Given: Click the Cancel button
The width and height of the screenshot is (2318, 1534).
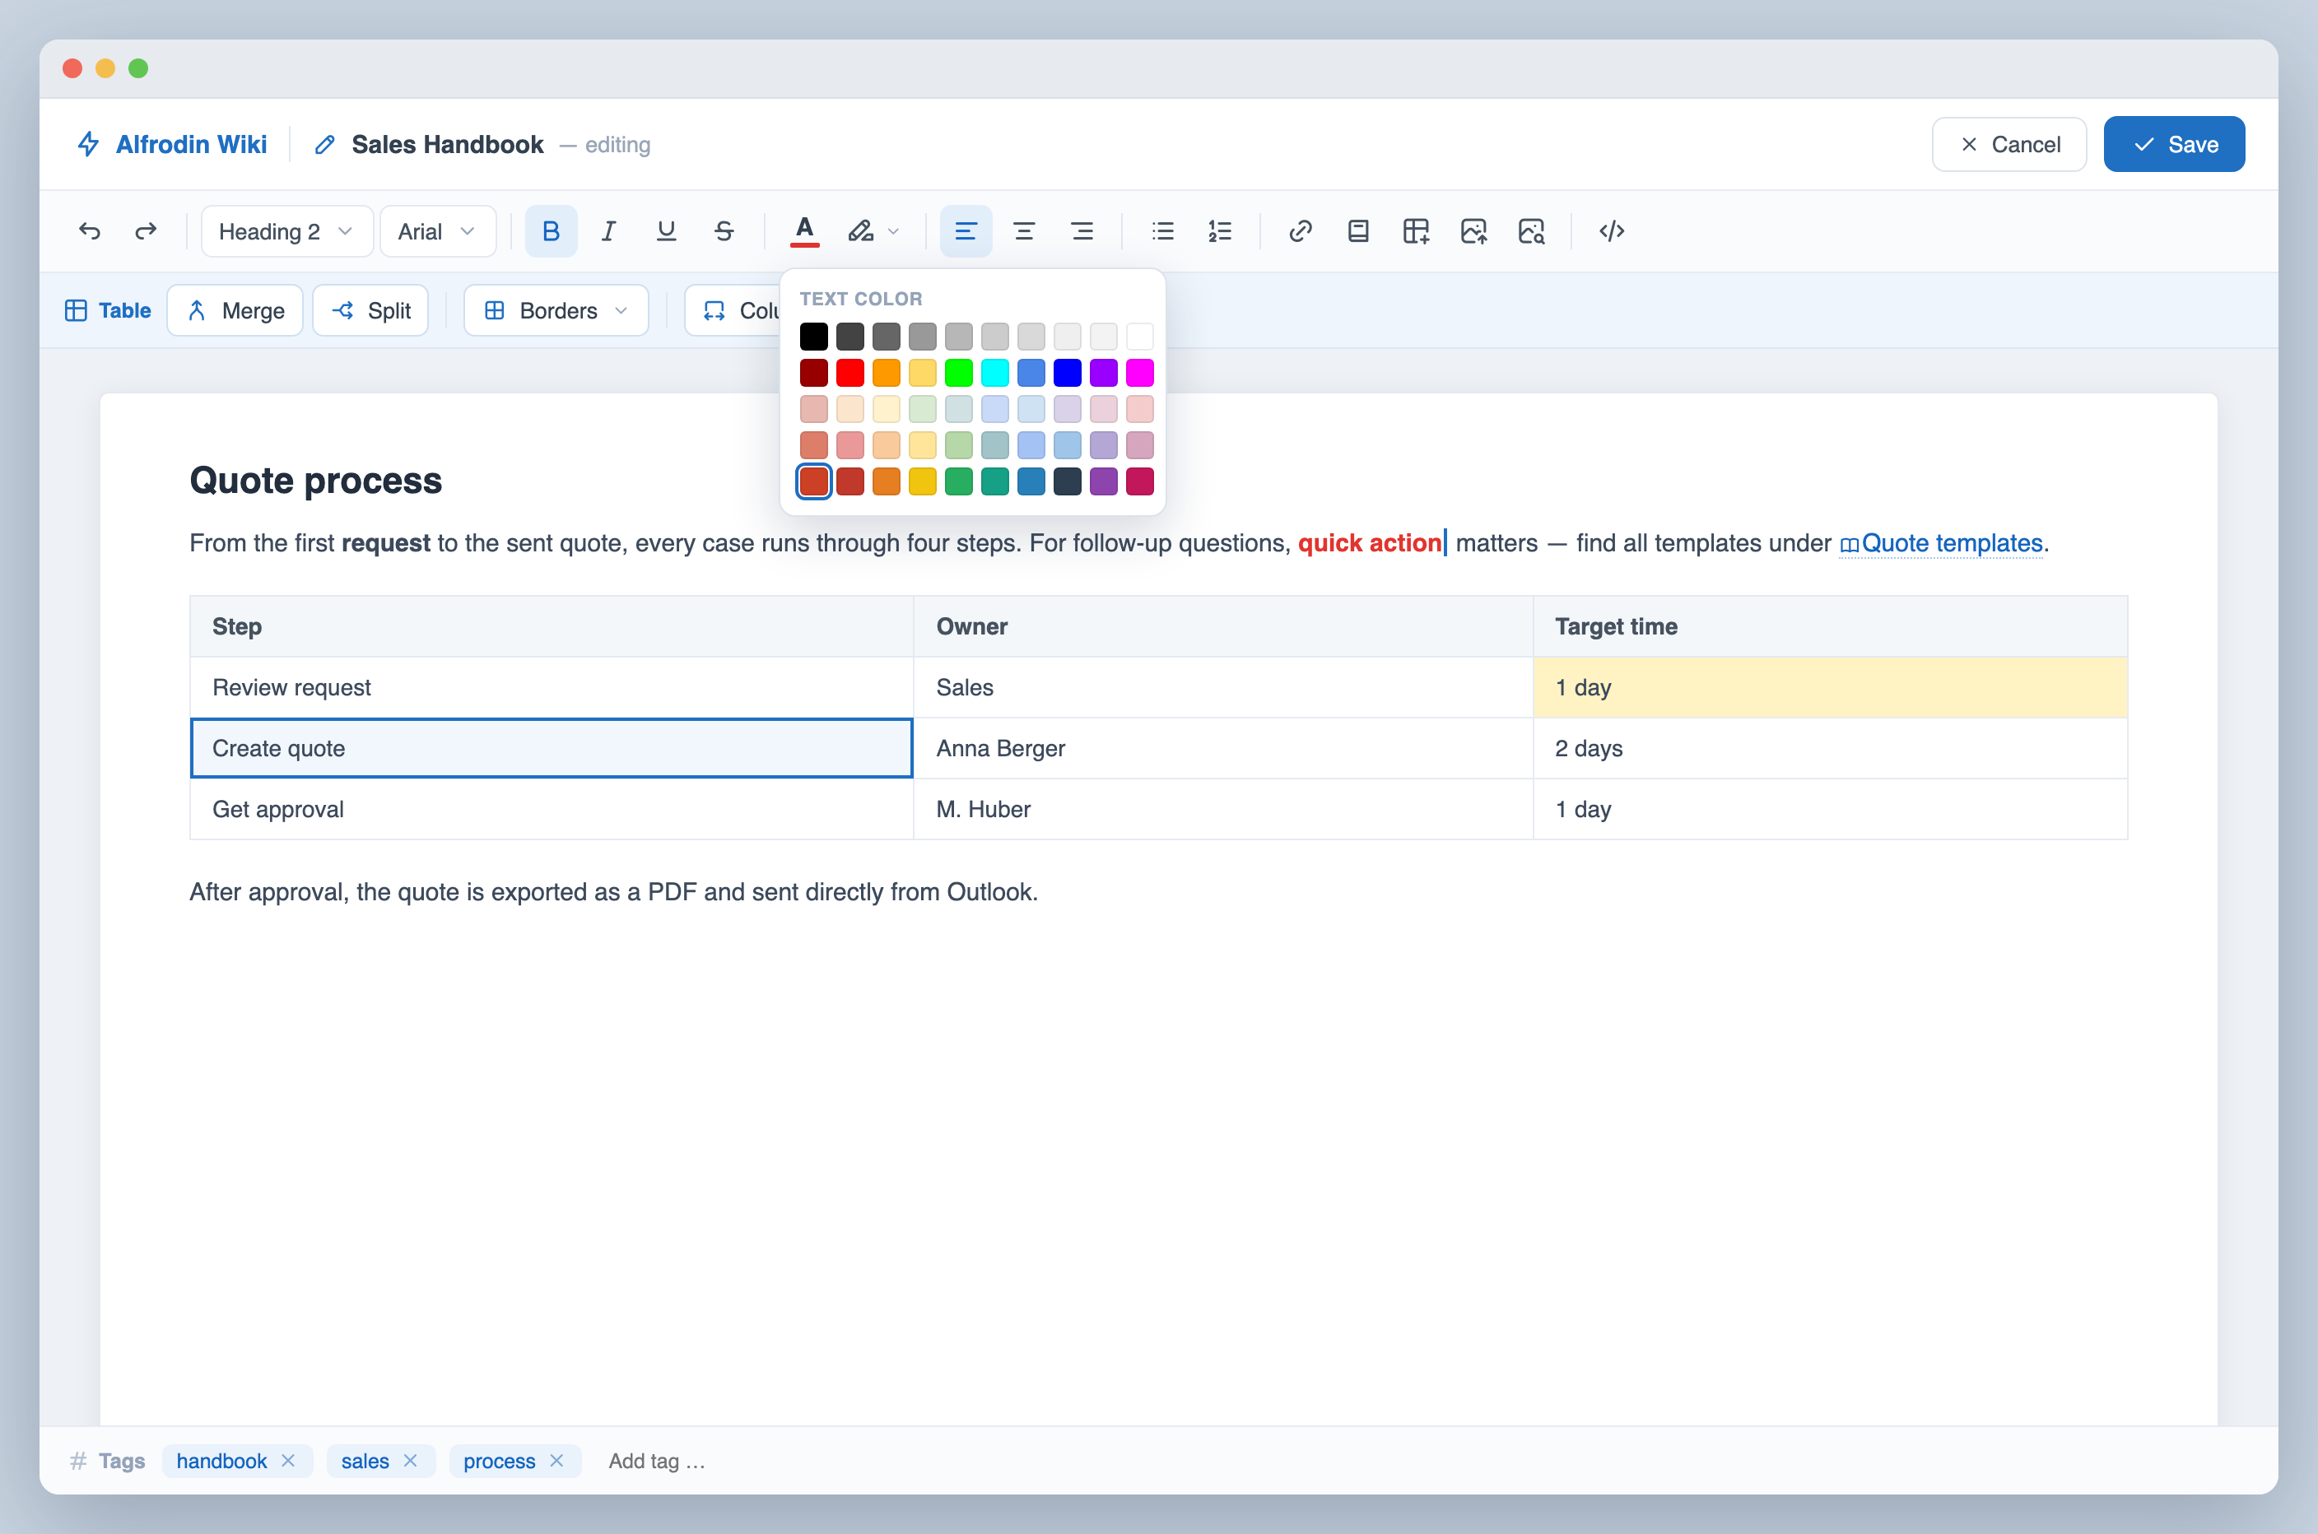Looking at the screenshot, I should tap(2008, 144).
